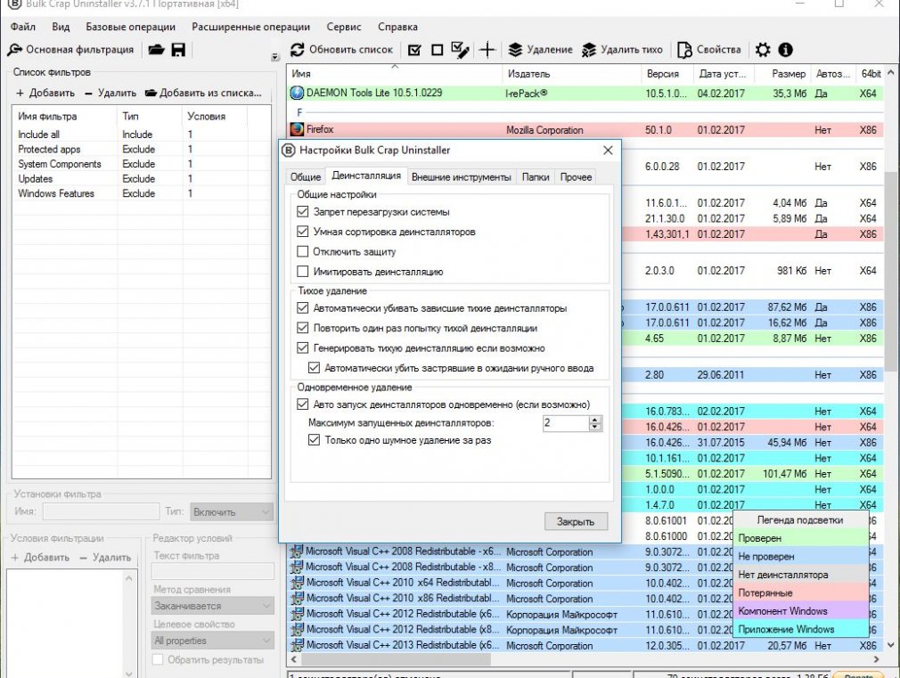Click icon of Visual C++ 2012 (x8 row
The image size is (900, 678).
pos(297,630)
